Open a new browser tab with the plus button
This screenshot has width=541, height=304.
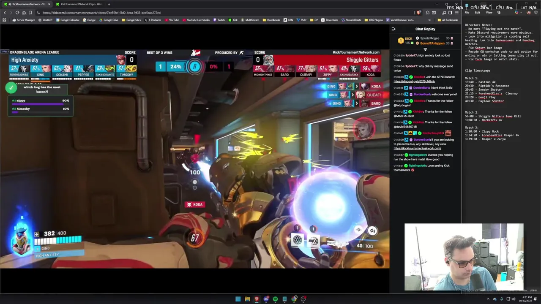click(x=109, y=4)
